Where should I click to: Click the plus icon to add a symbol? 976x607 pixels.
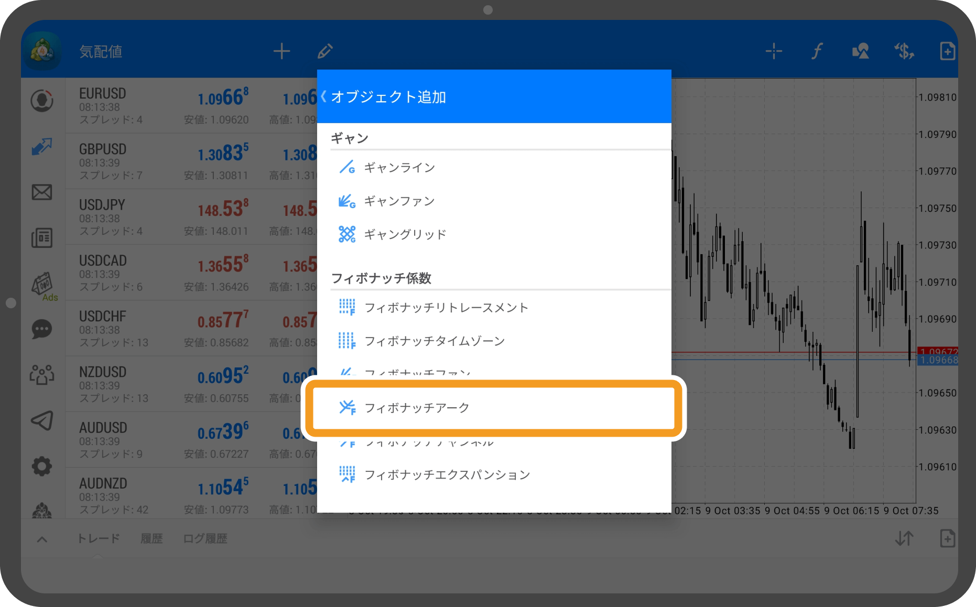coord(281,51)
